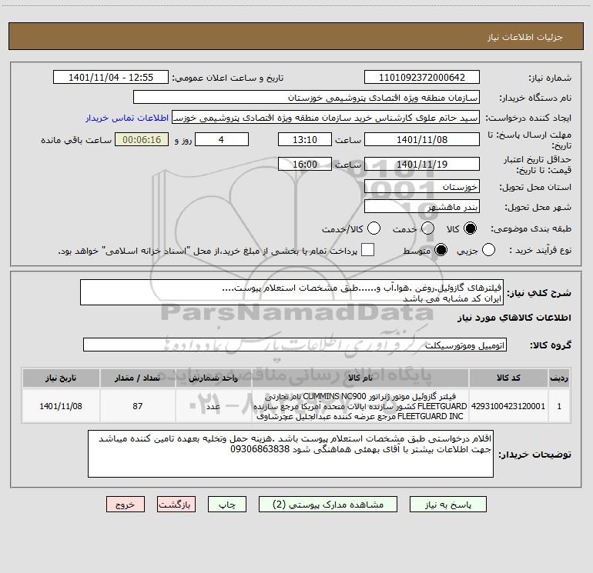The height and width of the screenshot is (573, 593).
Task: Click the CUMMINS NC900 product name cell
Action: tap(360, 406)
